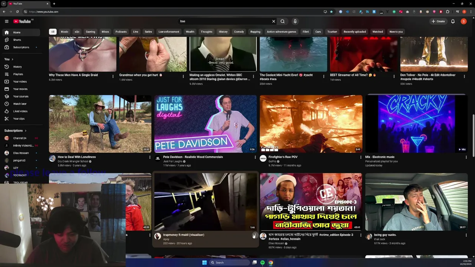Open options for Mix - Electronic music

point(466,157)
